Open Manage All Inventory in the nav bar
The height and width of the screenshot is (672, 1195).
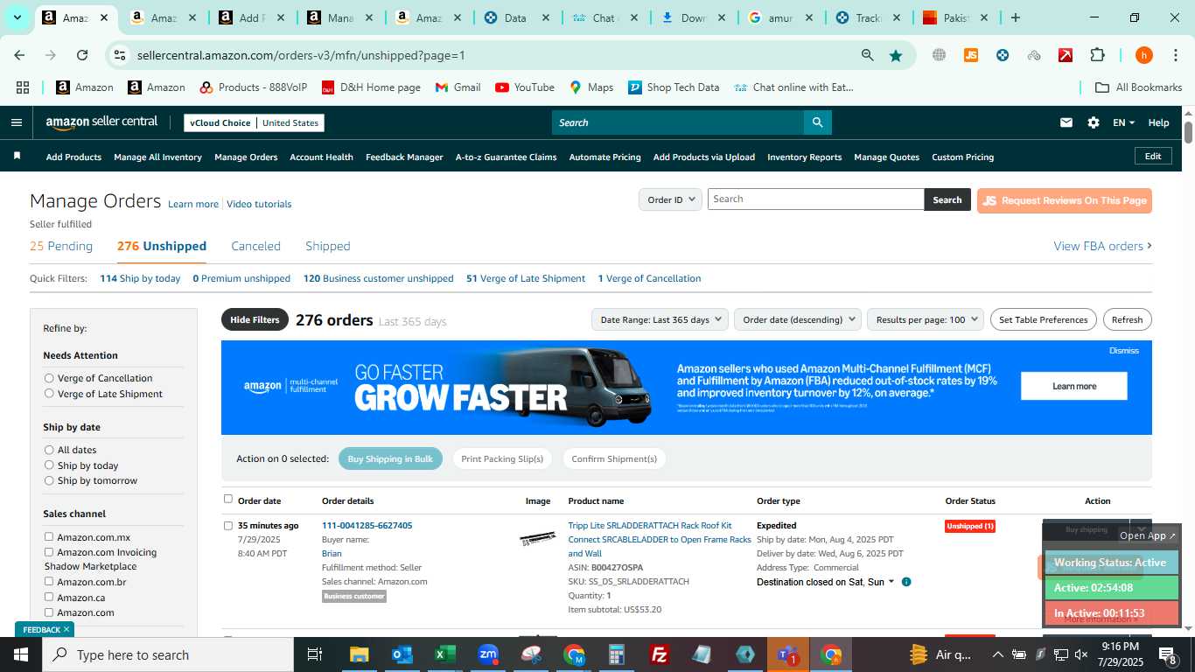pyautogui.click(x=157, y=157)
